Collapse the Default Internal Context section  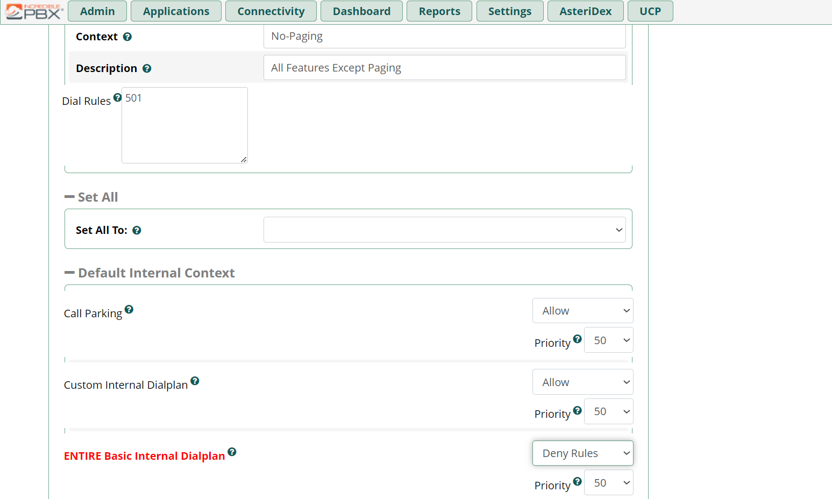150,273
